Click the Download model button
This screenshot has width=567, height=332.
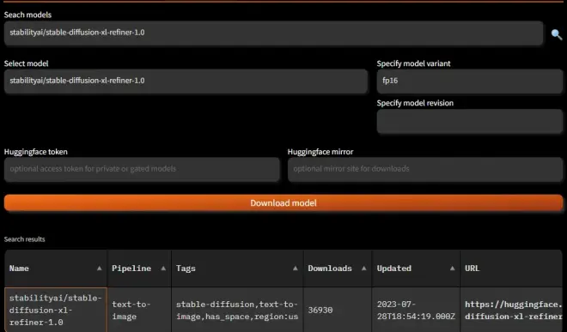click(283, 202)
